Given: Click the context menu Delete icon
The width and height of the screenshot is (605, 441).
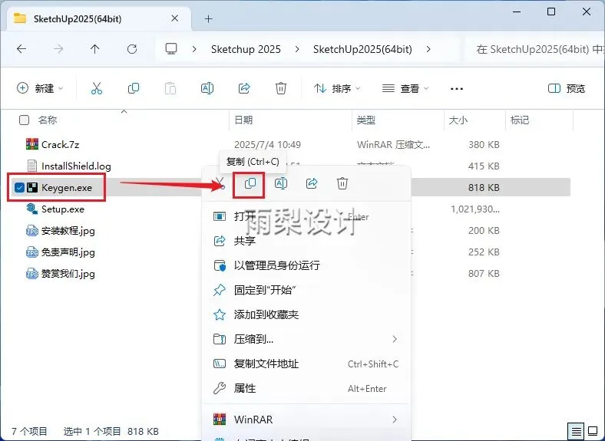Looking at the screenshot, I should point(342,183).
